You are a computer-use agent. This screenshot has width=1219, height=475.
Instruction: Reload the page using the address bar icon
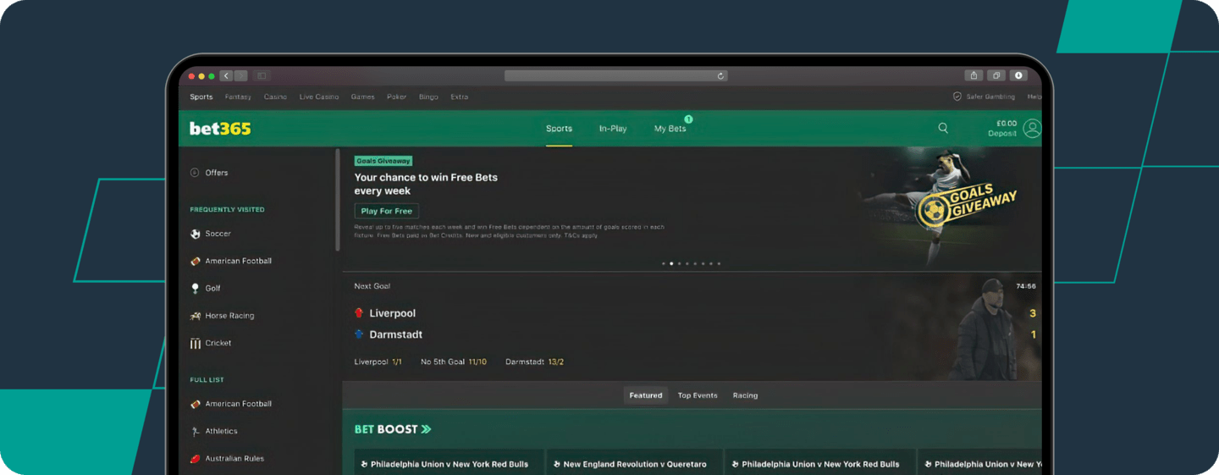click(720, 76)
